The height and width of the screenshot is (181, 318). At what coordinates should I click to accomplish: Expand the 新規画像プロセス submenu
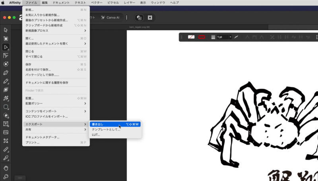(x=56, y=30)
